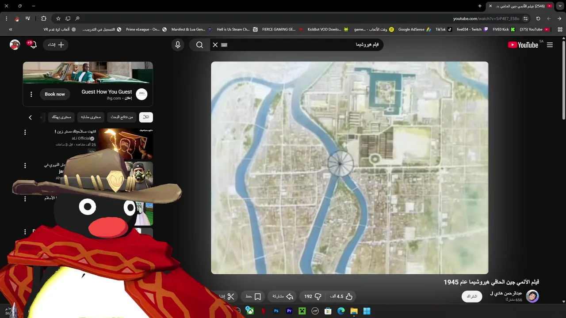The image size is (566, 318).
Task: Open browser extensions puzzle icon
Action: point(44,19)
